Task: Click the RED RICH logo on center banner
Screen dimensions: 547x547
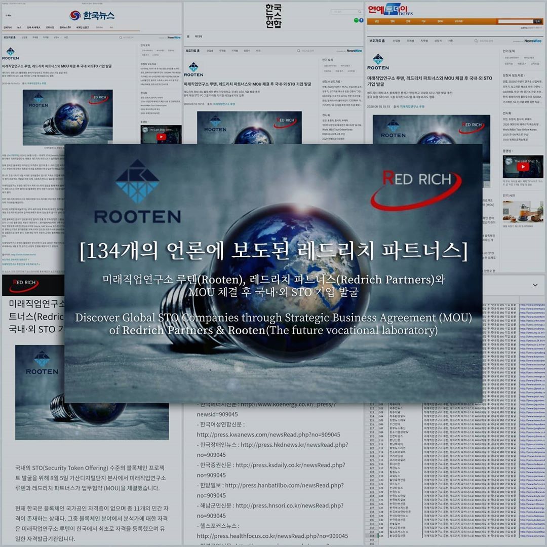Action: [416, 190]
